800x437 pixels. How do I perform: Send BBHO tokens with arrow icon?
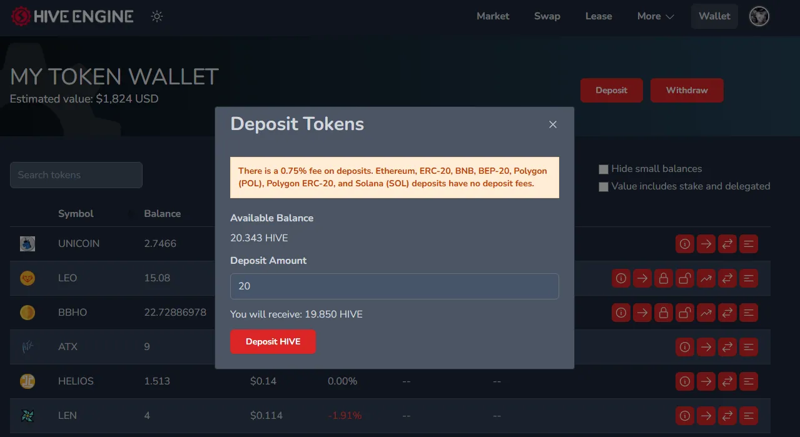tap(642, 313)
